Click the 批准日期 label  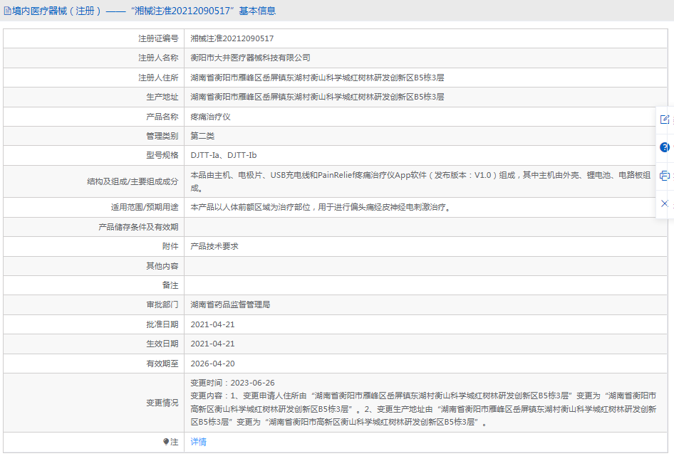[162, 324]
